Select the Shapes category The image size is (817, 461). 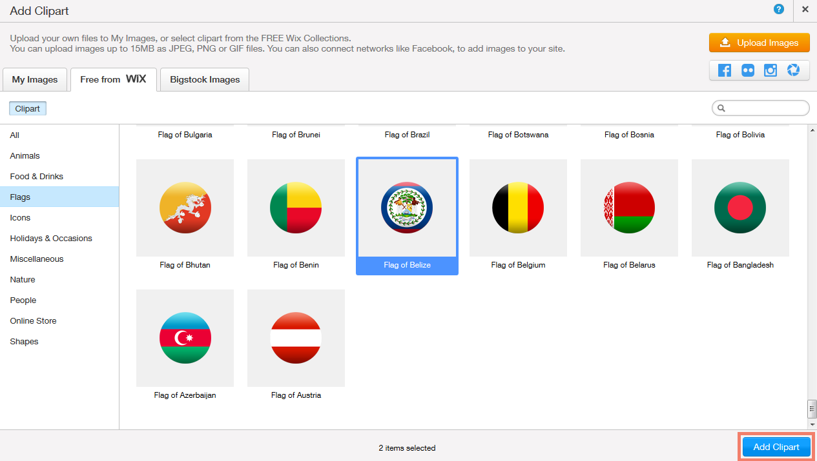pyautogui.click(x=25, y=342)
